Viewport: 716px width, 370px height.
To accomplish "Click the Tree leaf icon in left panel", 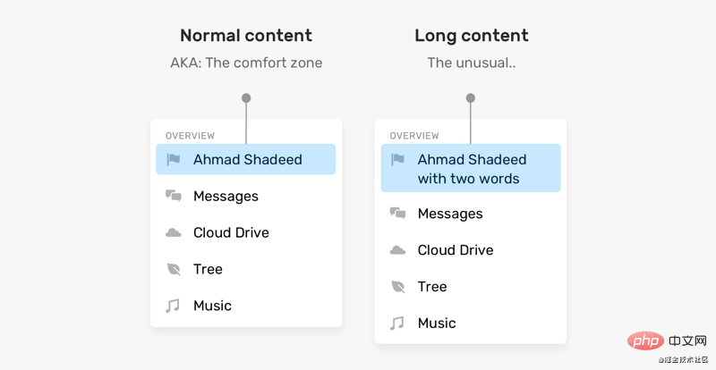I will (x=174, y=270).
